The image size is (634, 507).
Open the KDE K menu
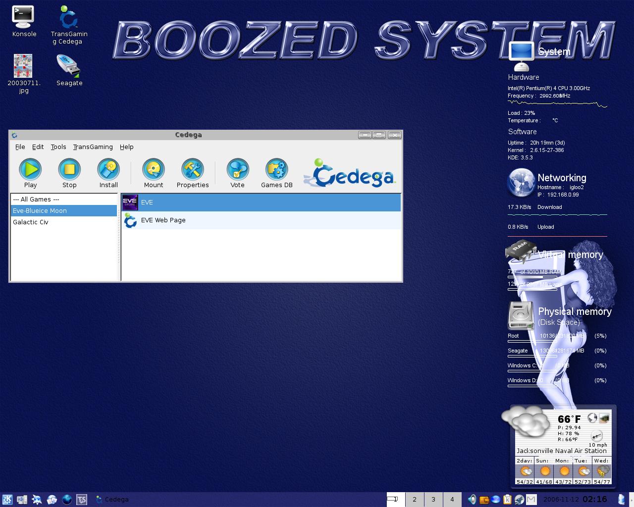[7, 500]
